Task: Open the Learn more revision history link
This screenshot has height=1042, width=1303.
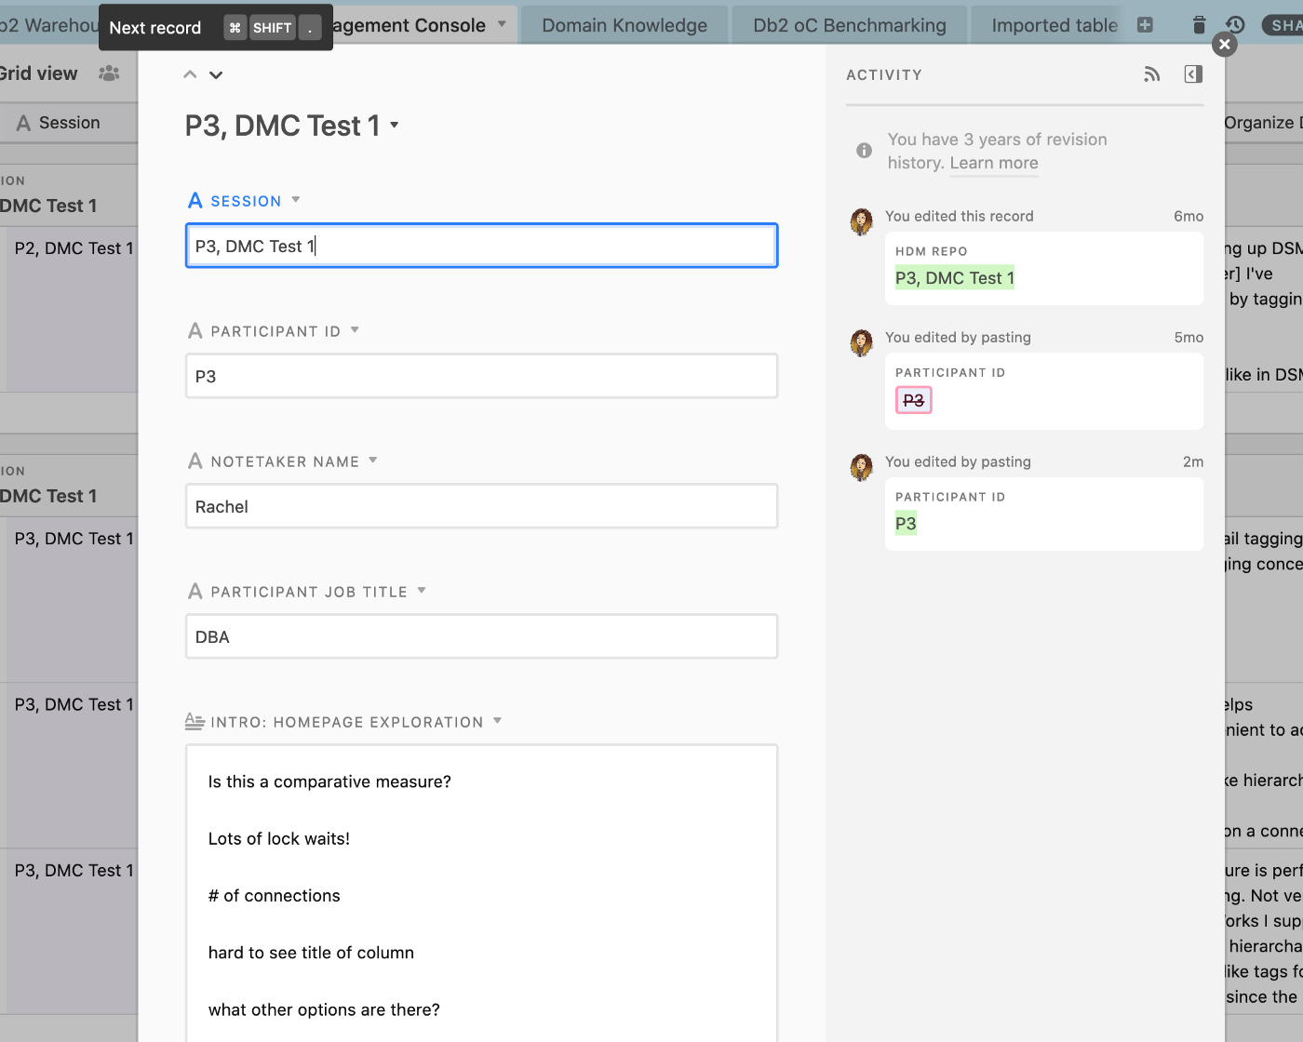Action: click(994, 163)
